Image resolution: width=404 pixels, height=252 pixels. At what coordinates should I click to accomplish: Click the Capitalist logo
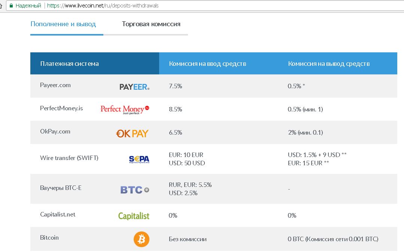(x=134, y=216)
